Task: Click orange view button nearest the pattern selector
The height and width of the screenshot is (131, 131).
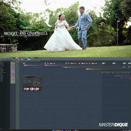Action: 22,59
